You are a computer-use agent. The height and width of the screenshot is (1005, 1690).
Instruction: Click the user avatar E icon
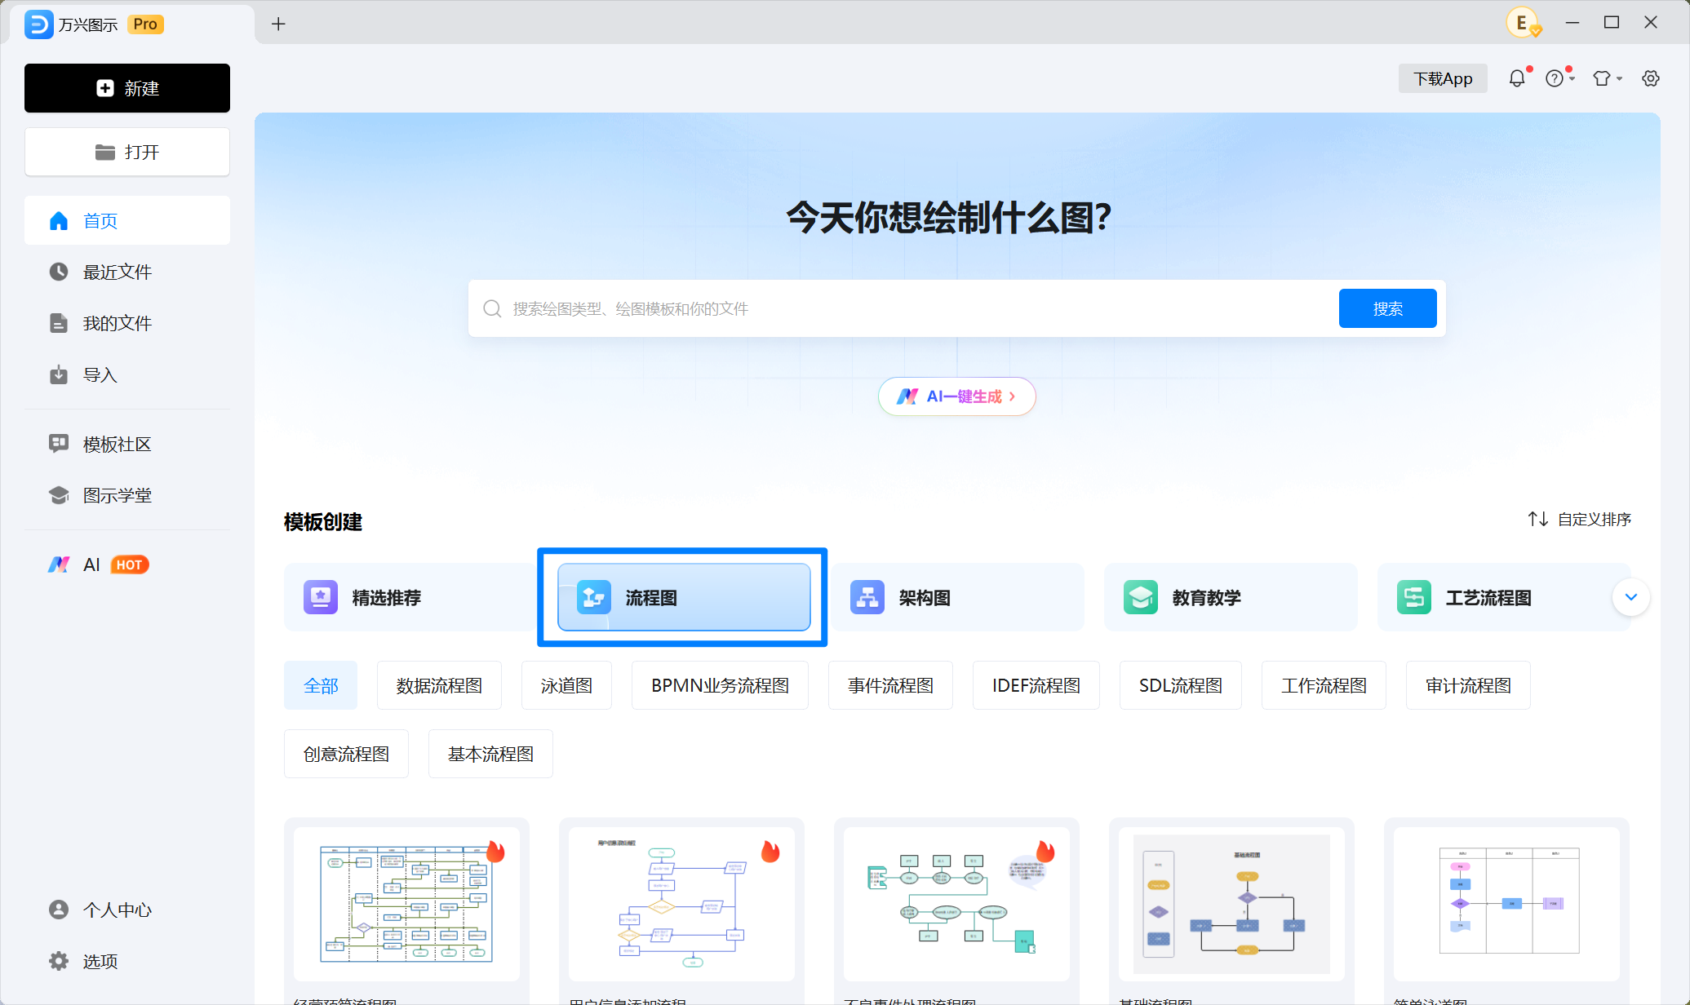(x=1523, y=24)
